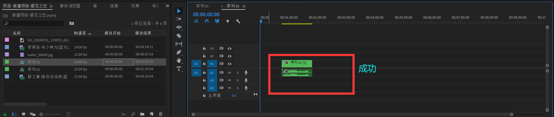Click green label swatch of 序列 02
Image resolution: width=554 pixels, height=117 pixels.
click(x=7, y=69)
